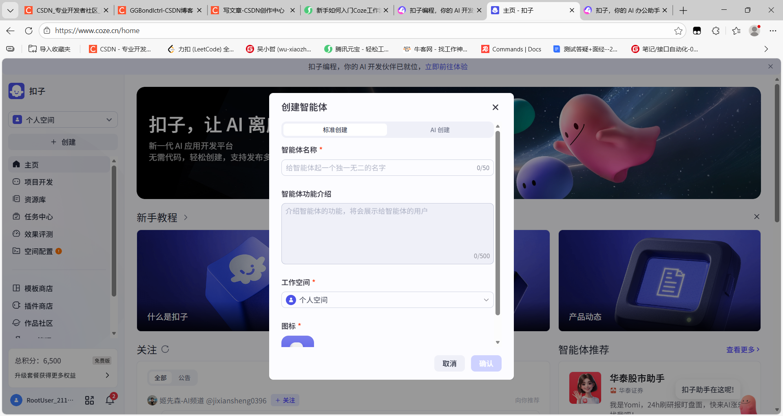Open a new tab with plus

683,10
